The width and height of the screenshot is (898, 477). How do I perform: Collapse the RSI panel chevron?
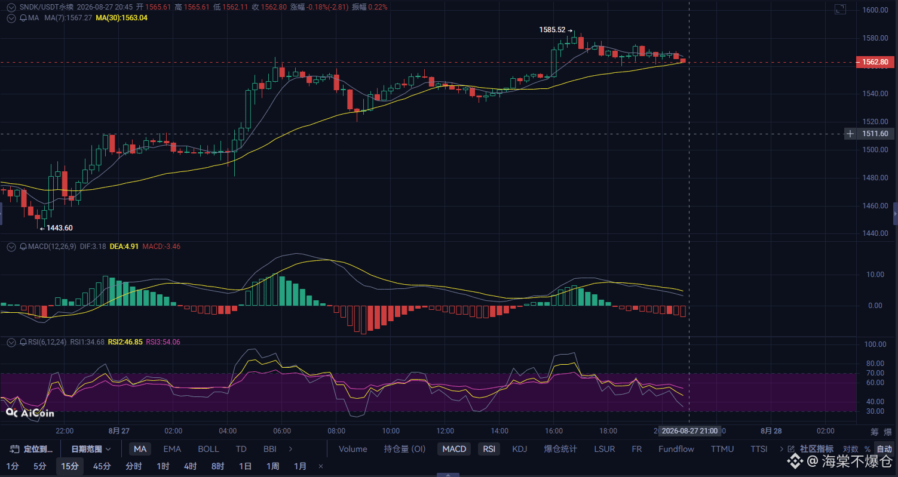[x=11, y=342]
